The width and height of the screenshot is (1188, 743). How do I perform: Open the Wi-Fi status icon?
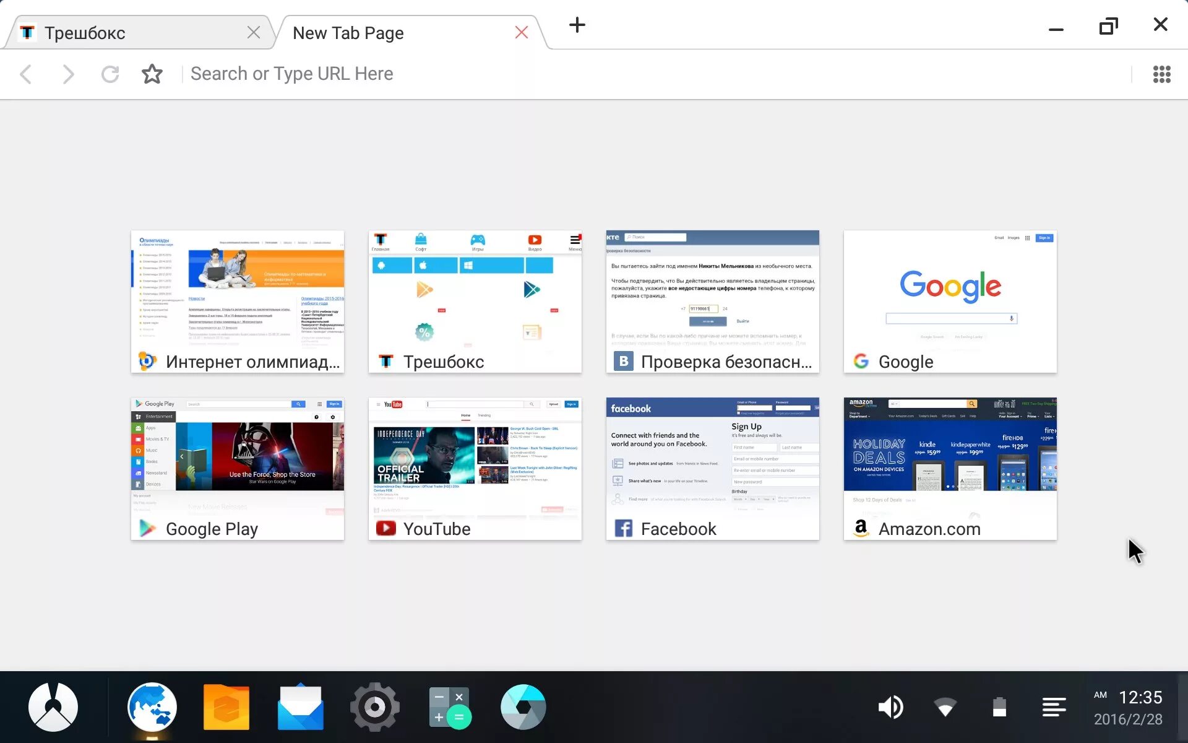[945, 707]
